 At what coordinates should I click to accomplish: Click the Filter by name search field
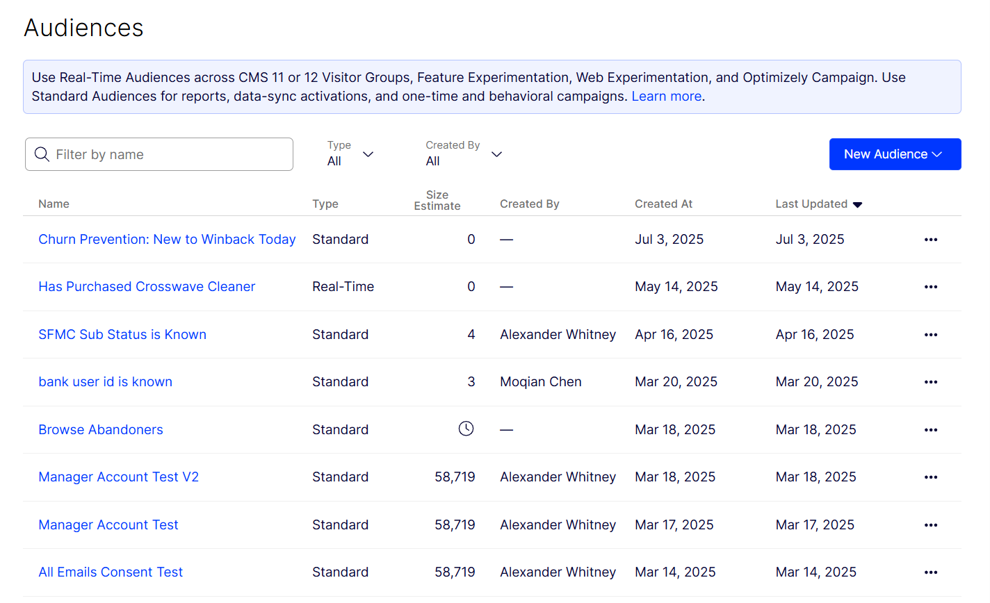159,154
